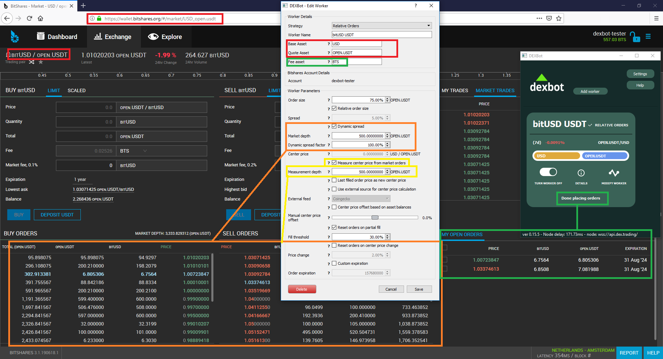Open the BitShares wallet hamburger menu
This screenshot has width=663, height=359.
648,36
